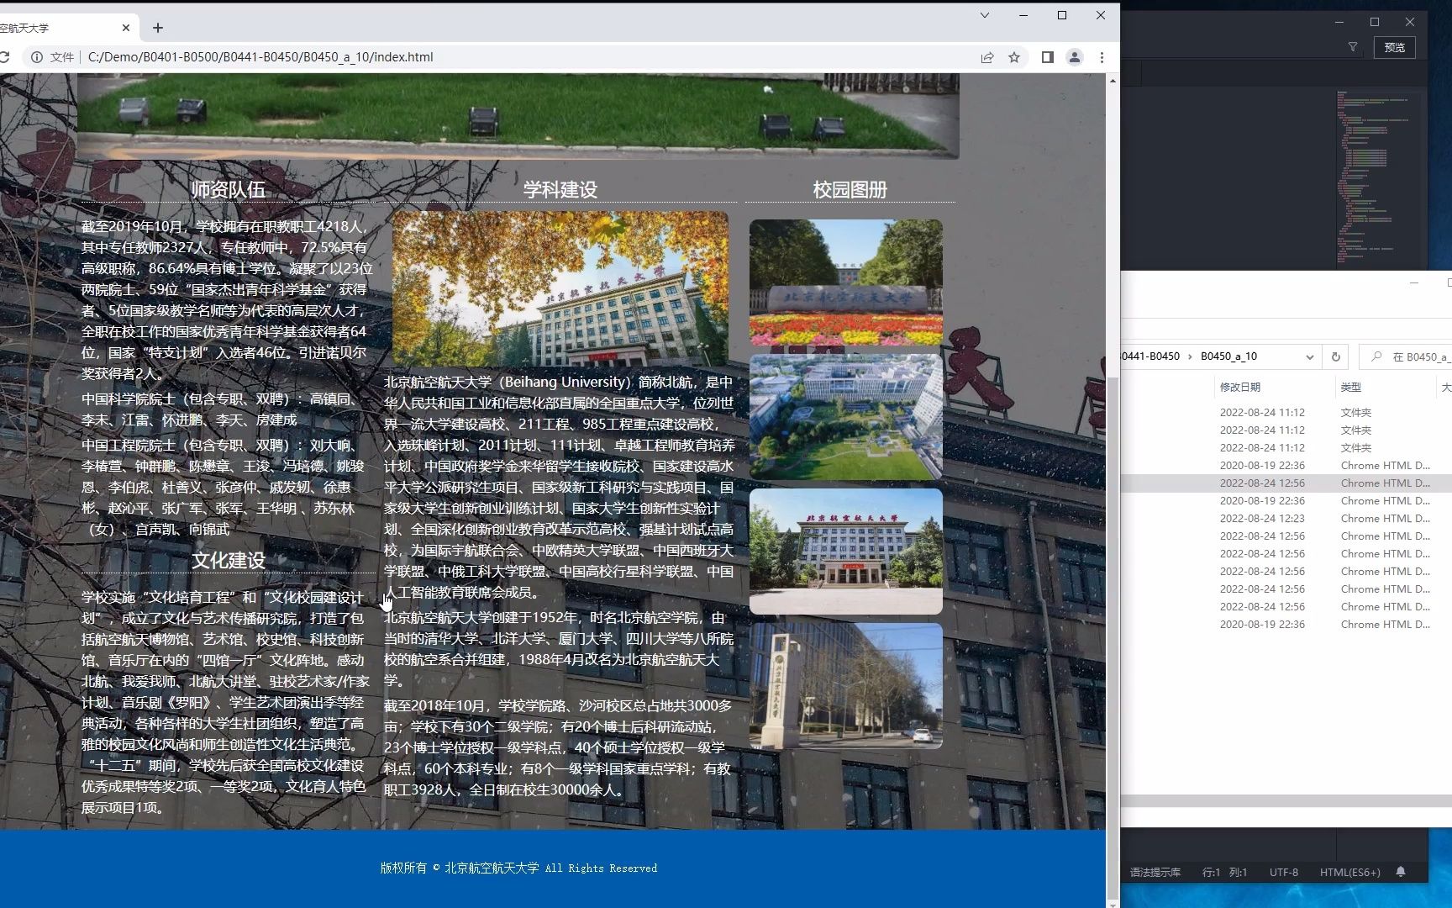This screenshot has height=908, width=1452.
Task: Expand the breadcrumb chevron before B0450_a_10
Action: [1190, 356]
